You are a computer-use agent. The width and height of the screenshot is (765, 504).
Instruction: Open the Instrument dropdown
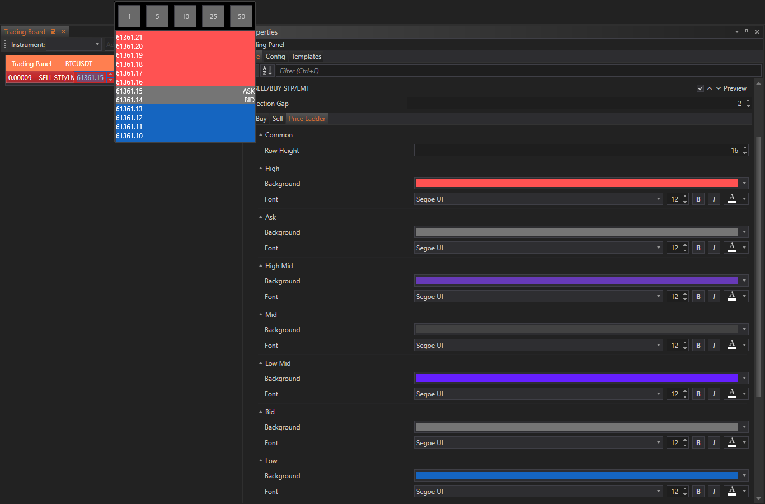click(97, 45)
